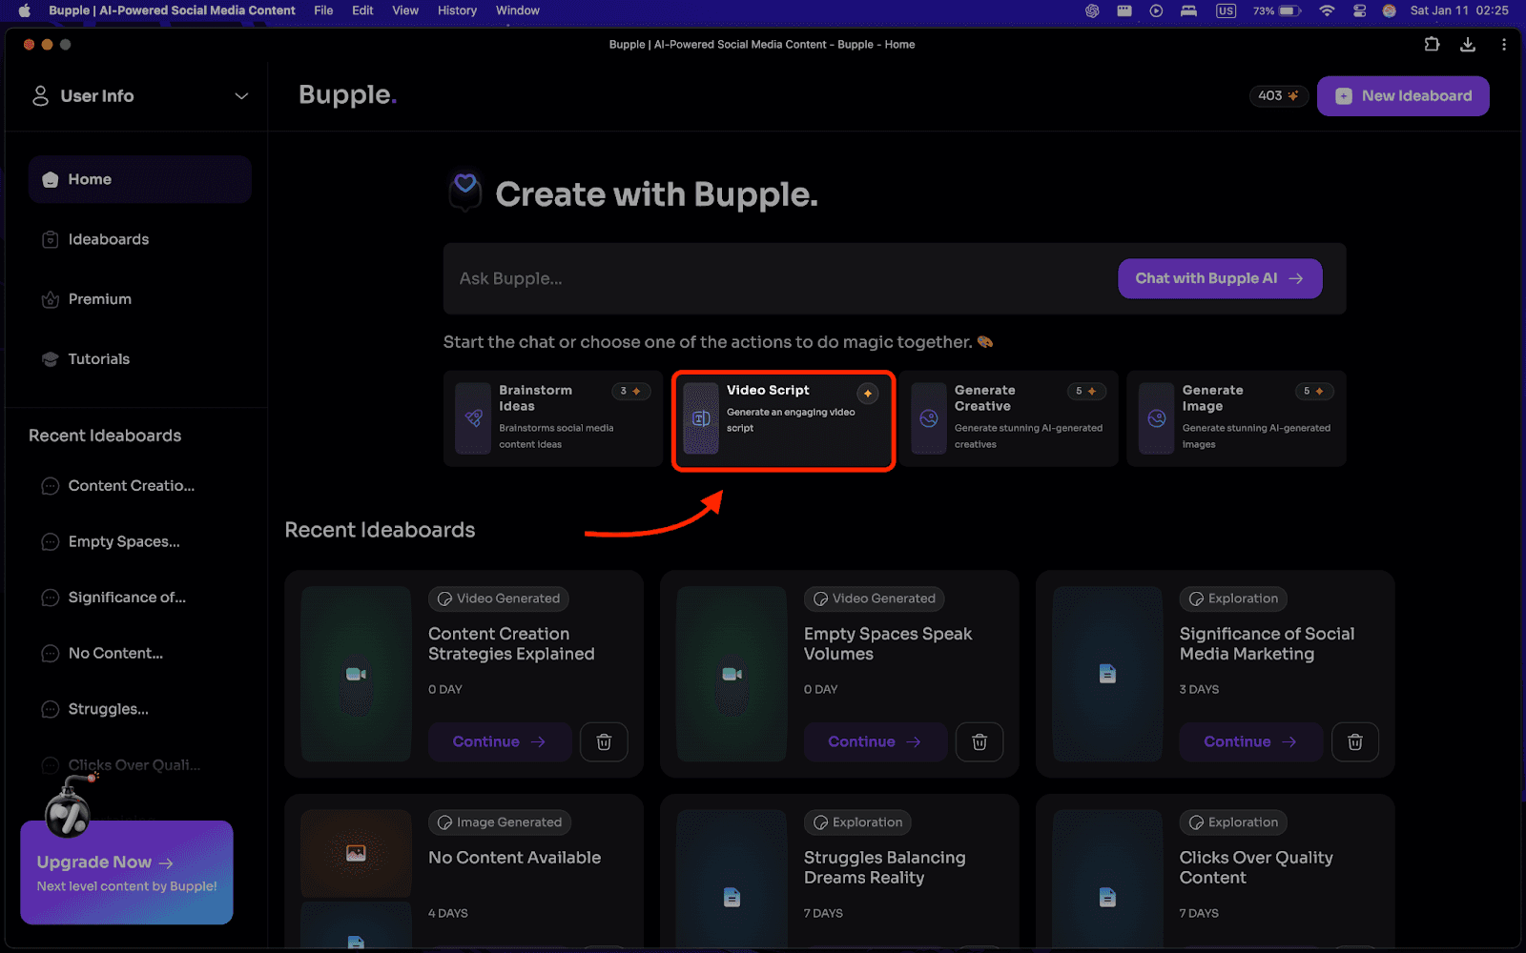Screen dimensions: 1526x953
Task: Click Video Generated tag on Content Creation card
Action: coord(499,598)
